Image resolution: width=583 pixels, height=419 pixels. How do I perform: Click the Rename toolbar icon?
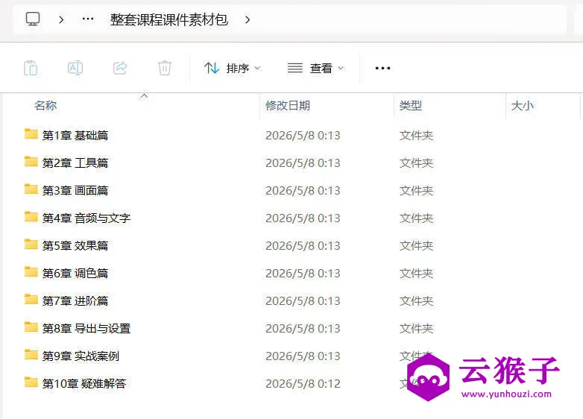pyautogui.click(x=75, y=68)
